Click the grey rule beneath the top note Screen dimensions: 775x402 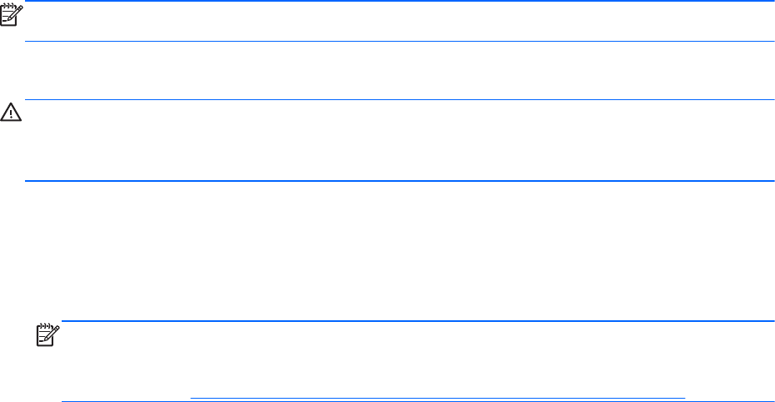coord(400,42)
